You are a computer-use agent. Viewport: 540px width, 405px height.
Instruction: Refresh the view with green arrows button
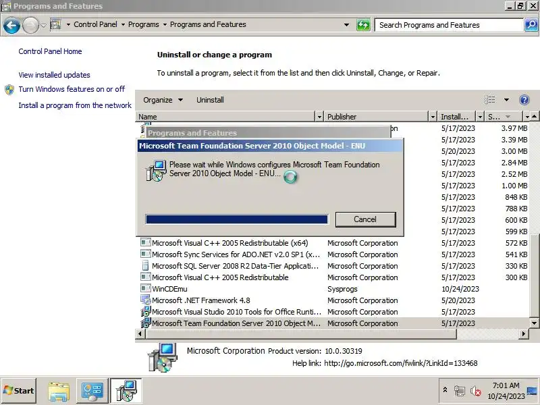pos(363,25)
